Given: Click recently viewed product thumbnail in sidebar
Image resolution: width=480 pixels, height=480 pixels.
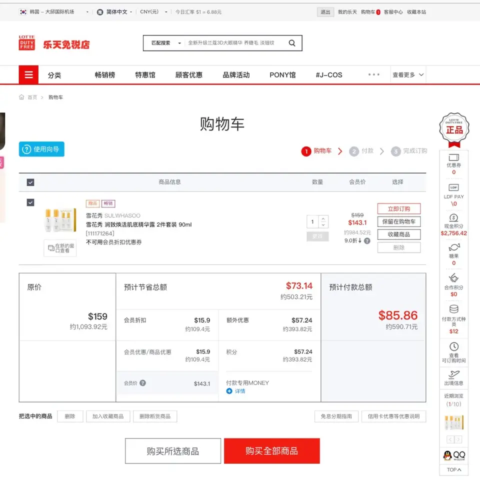Looking at the screenshot, I should tap(454, 423).
